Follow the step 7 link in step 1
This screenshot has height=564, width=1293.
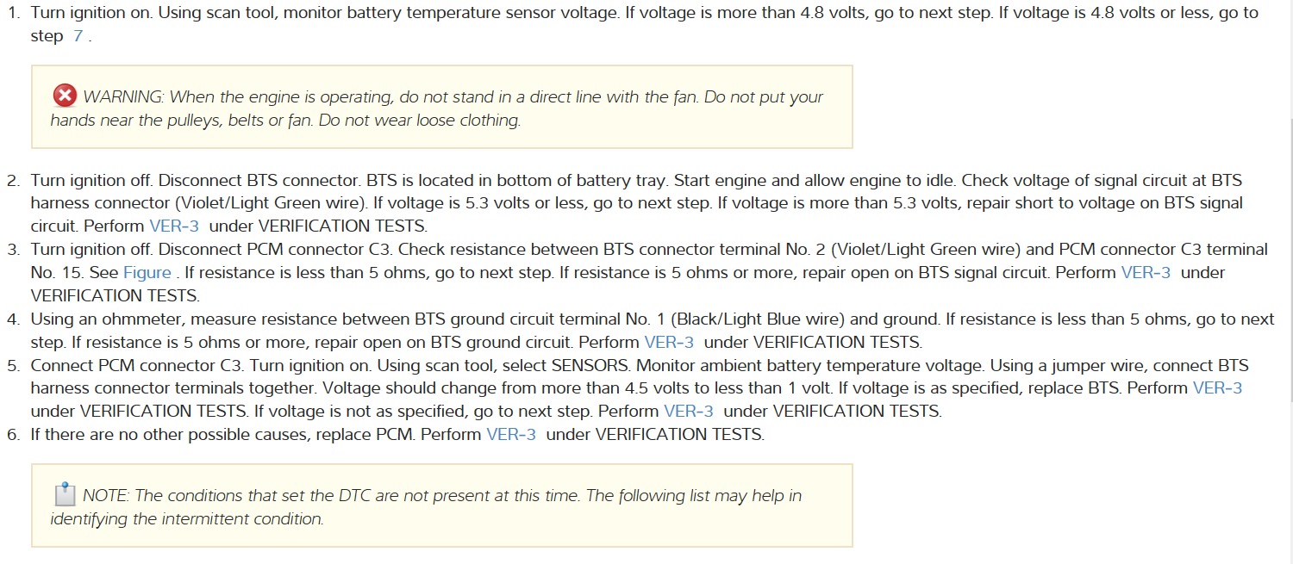click(78, 36)
